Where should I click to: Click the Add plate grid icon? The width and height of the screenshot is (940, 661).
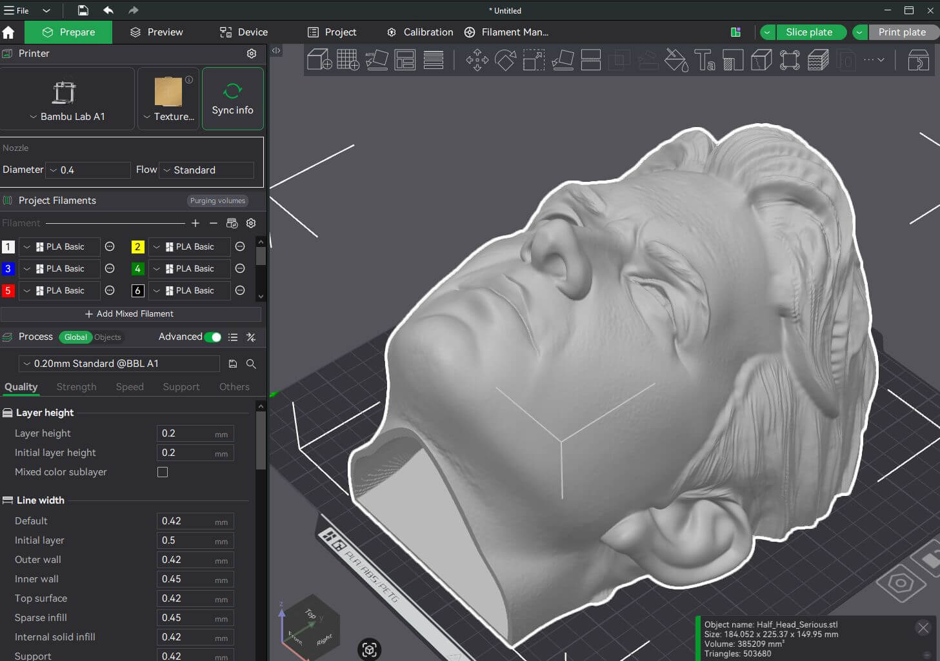click(348, 60)
